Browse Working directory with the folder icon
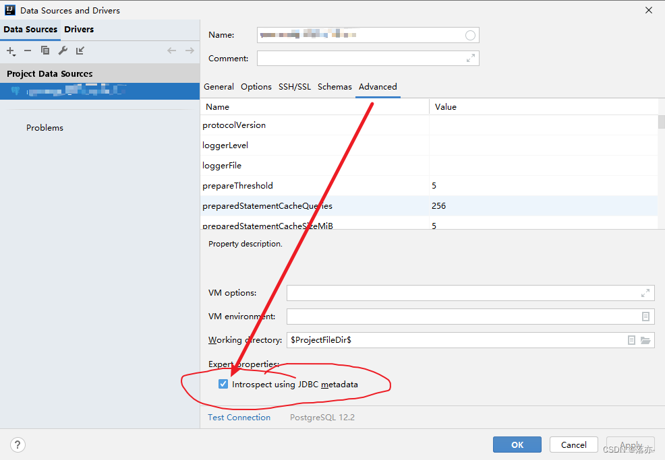Screen dimensions: 665x460 pyautogui.click(x=645, y=340)
